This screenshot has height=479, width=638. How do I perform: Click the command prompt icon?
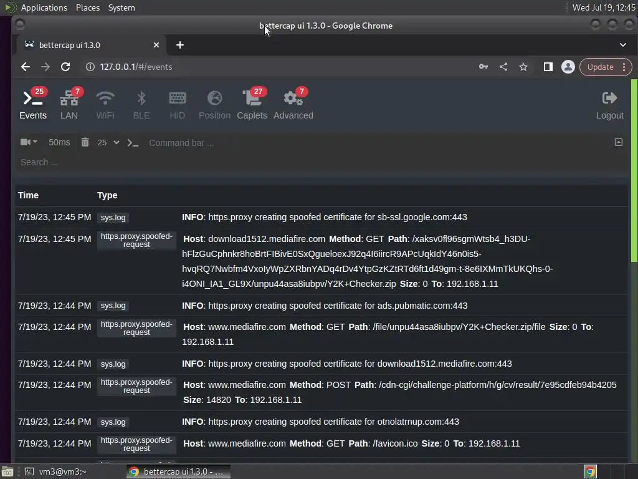coord(133,143)
